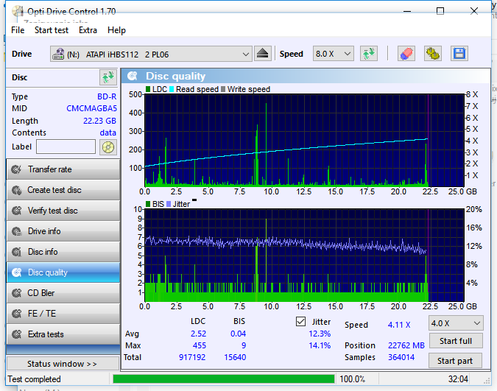The height and width of the screenshot is (391, 497).
Task: Click the Opti Drive Control title bar icon
Action: click(x=18, y=12)
